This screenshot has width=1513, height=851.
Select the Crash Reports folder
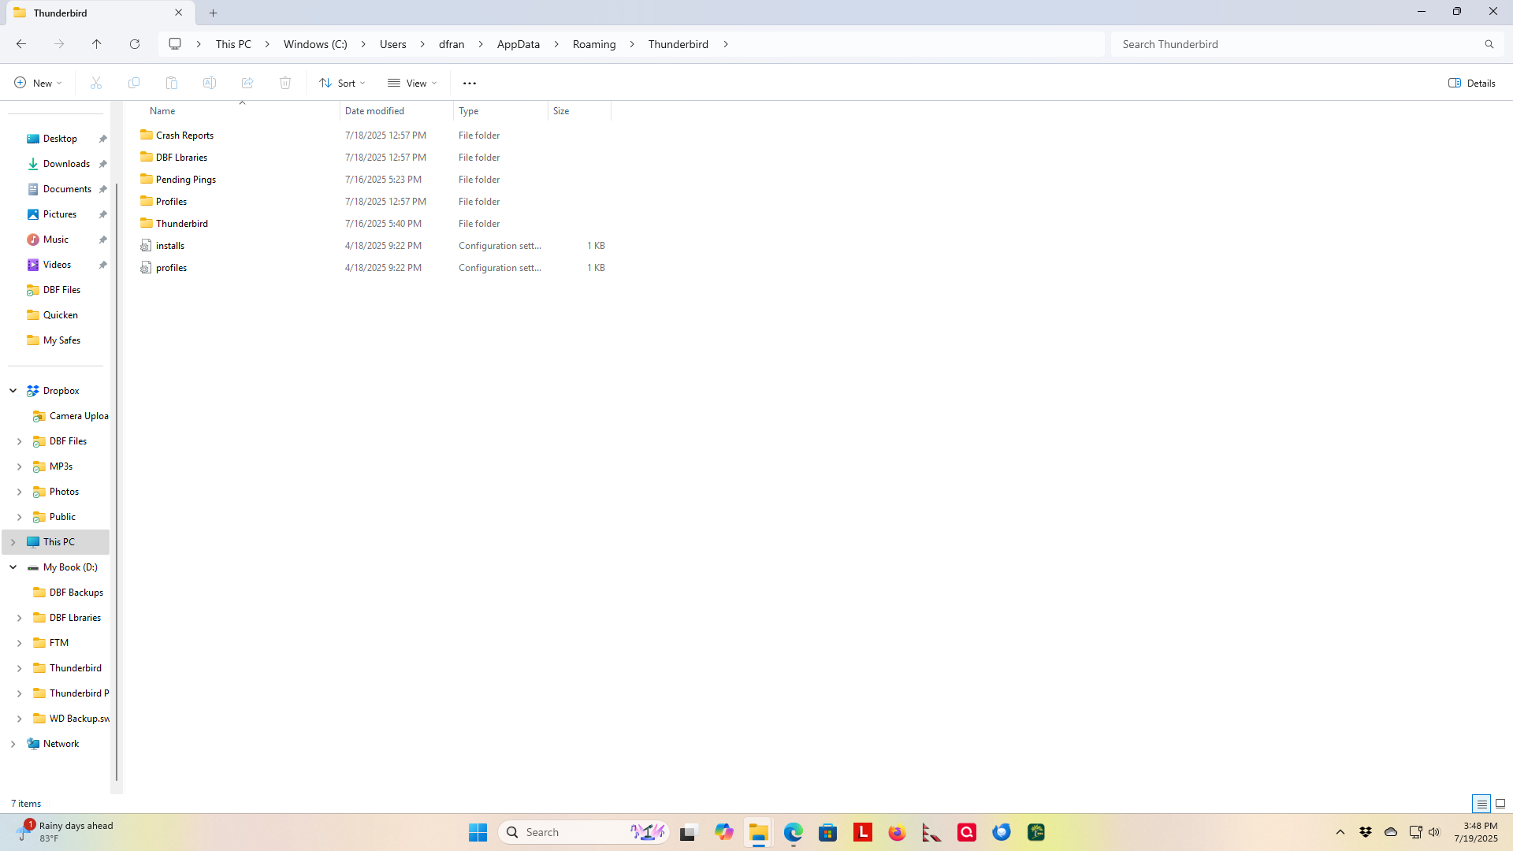point(184,136)
